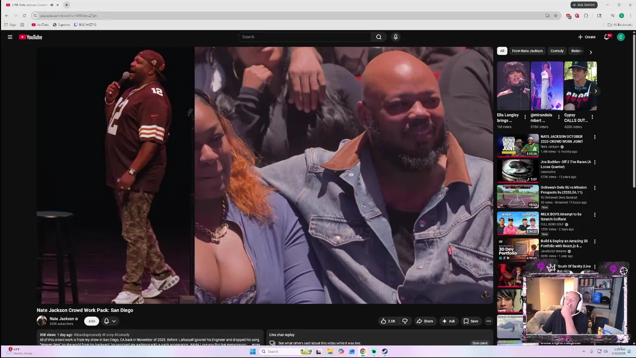636x358 pixels.
Task: Expand the subscription notification bell dropdown
Action: point(110,321)
